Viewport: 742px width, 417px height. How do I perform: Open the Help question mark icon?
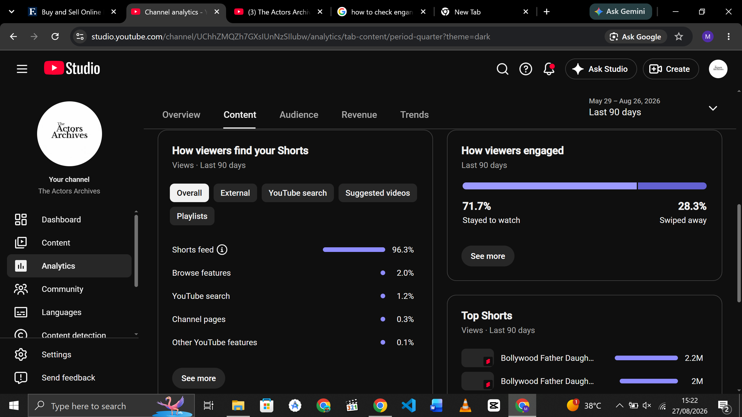tap(525, 69)
